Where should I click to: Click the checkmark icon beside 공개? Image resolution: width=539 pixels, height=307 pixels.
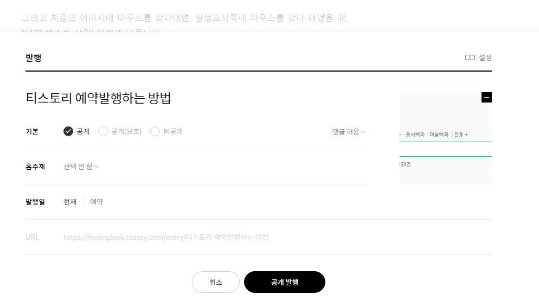(68, 131)
